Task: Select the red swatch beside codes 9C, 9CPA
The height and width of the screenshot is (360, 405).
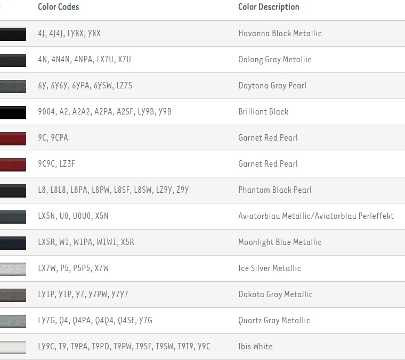Action: coord(13,138)
